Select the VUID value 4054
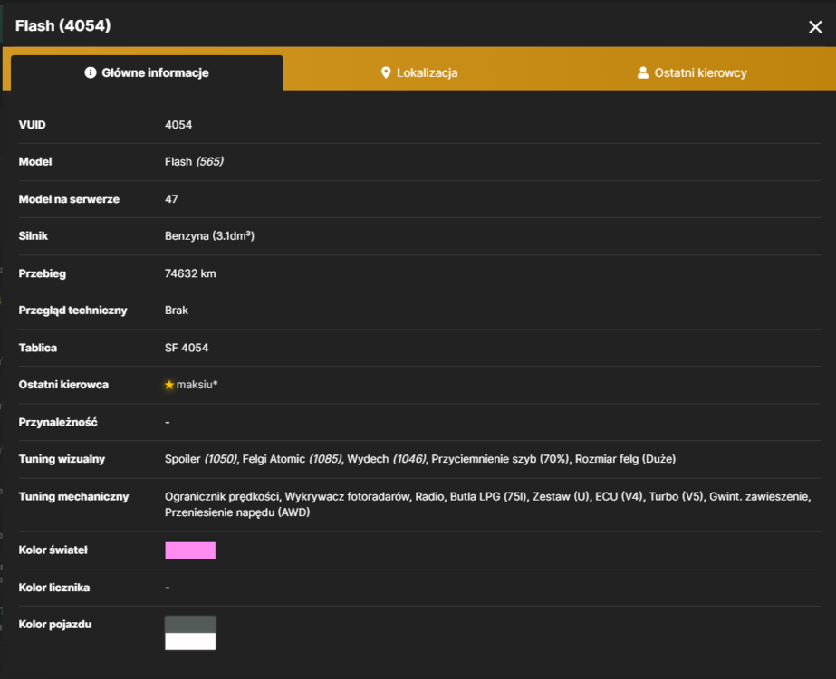836x679 pixels. [x=178, y=125]
